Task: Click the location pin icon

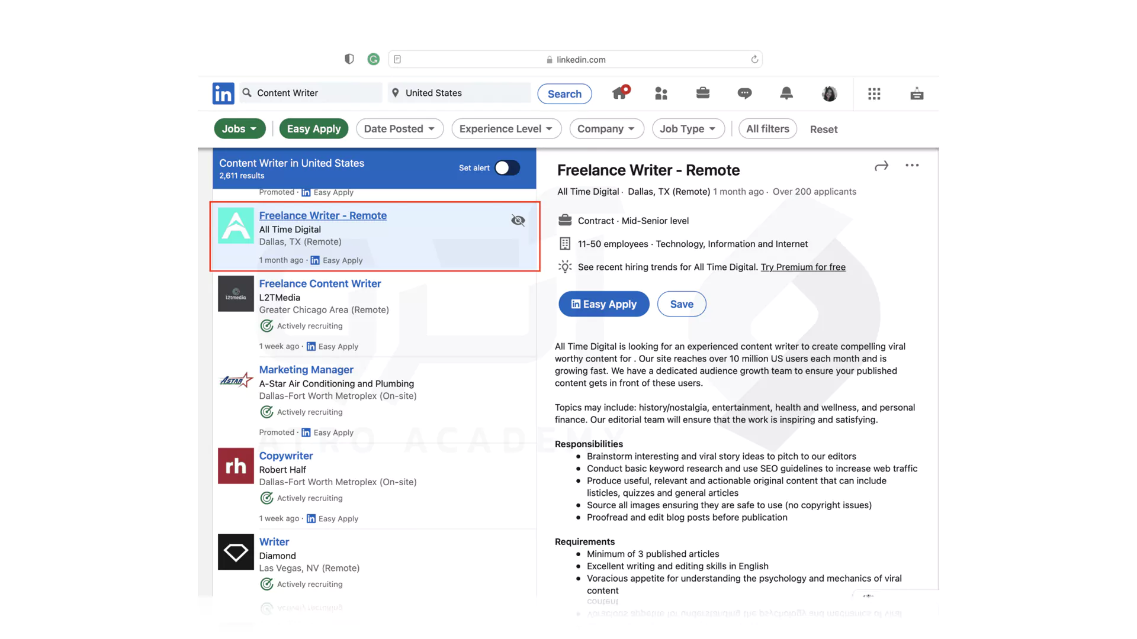Action: click(395, 93)
